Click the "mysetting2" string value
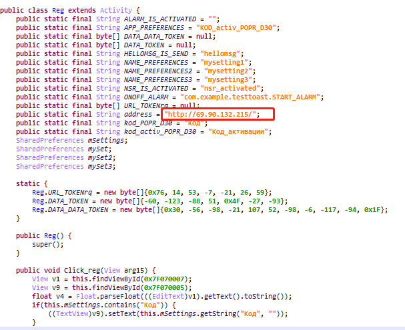This screenshot has width=405, height=330. point(228,71)
